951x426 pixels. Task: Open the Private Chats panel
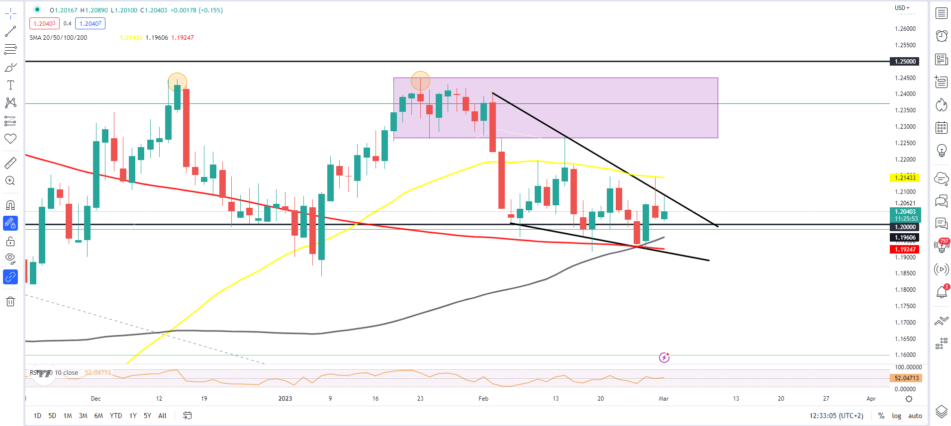point(942,223)
